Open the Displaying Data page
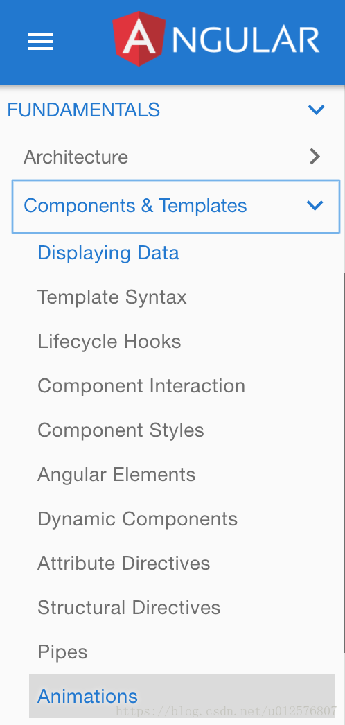This screenshot has height=725, width=345. pyautogui.click(x=108, y=253)
